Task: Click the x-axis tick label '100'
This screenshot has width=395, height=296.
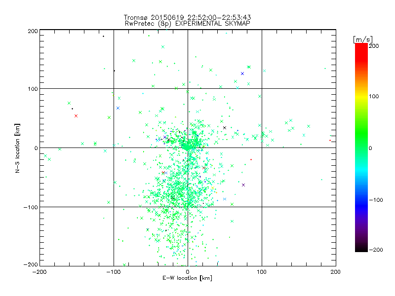Action: [x=262, y=272]
